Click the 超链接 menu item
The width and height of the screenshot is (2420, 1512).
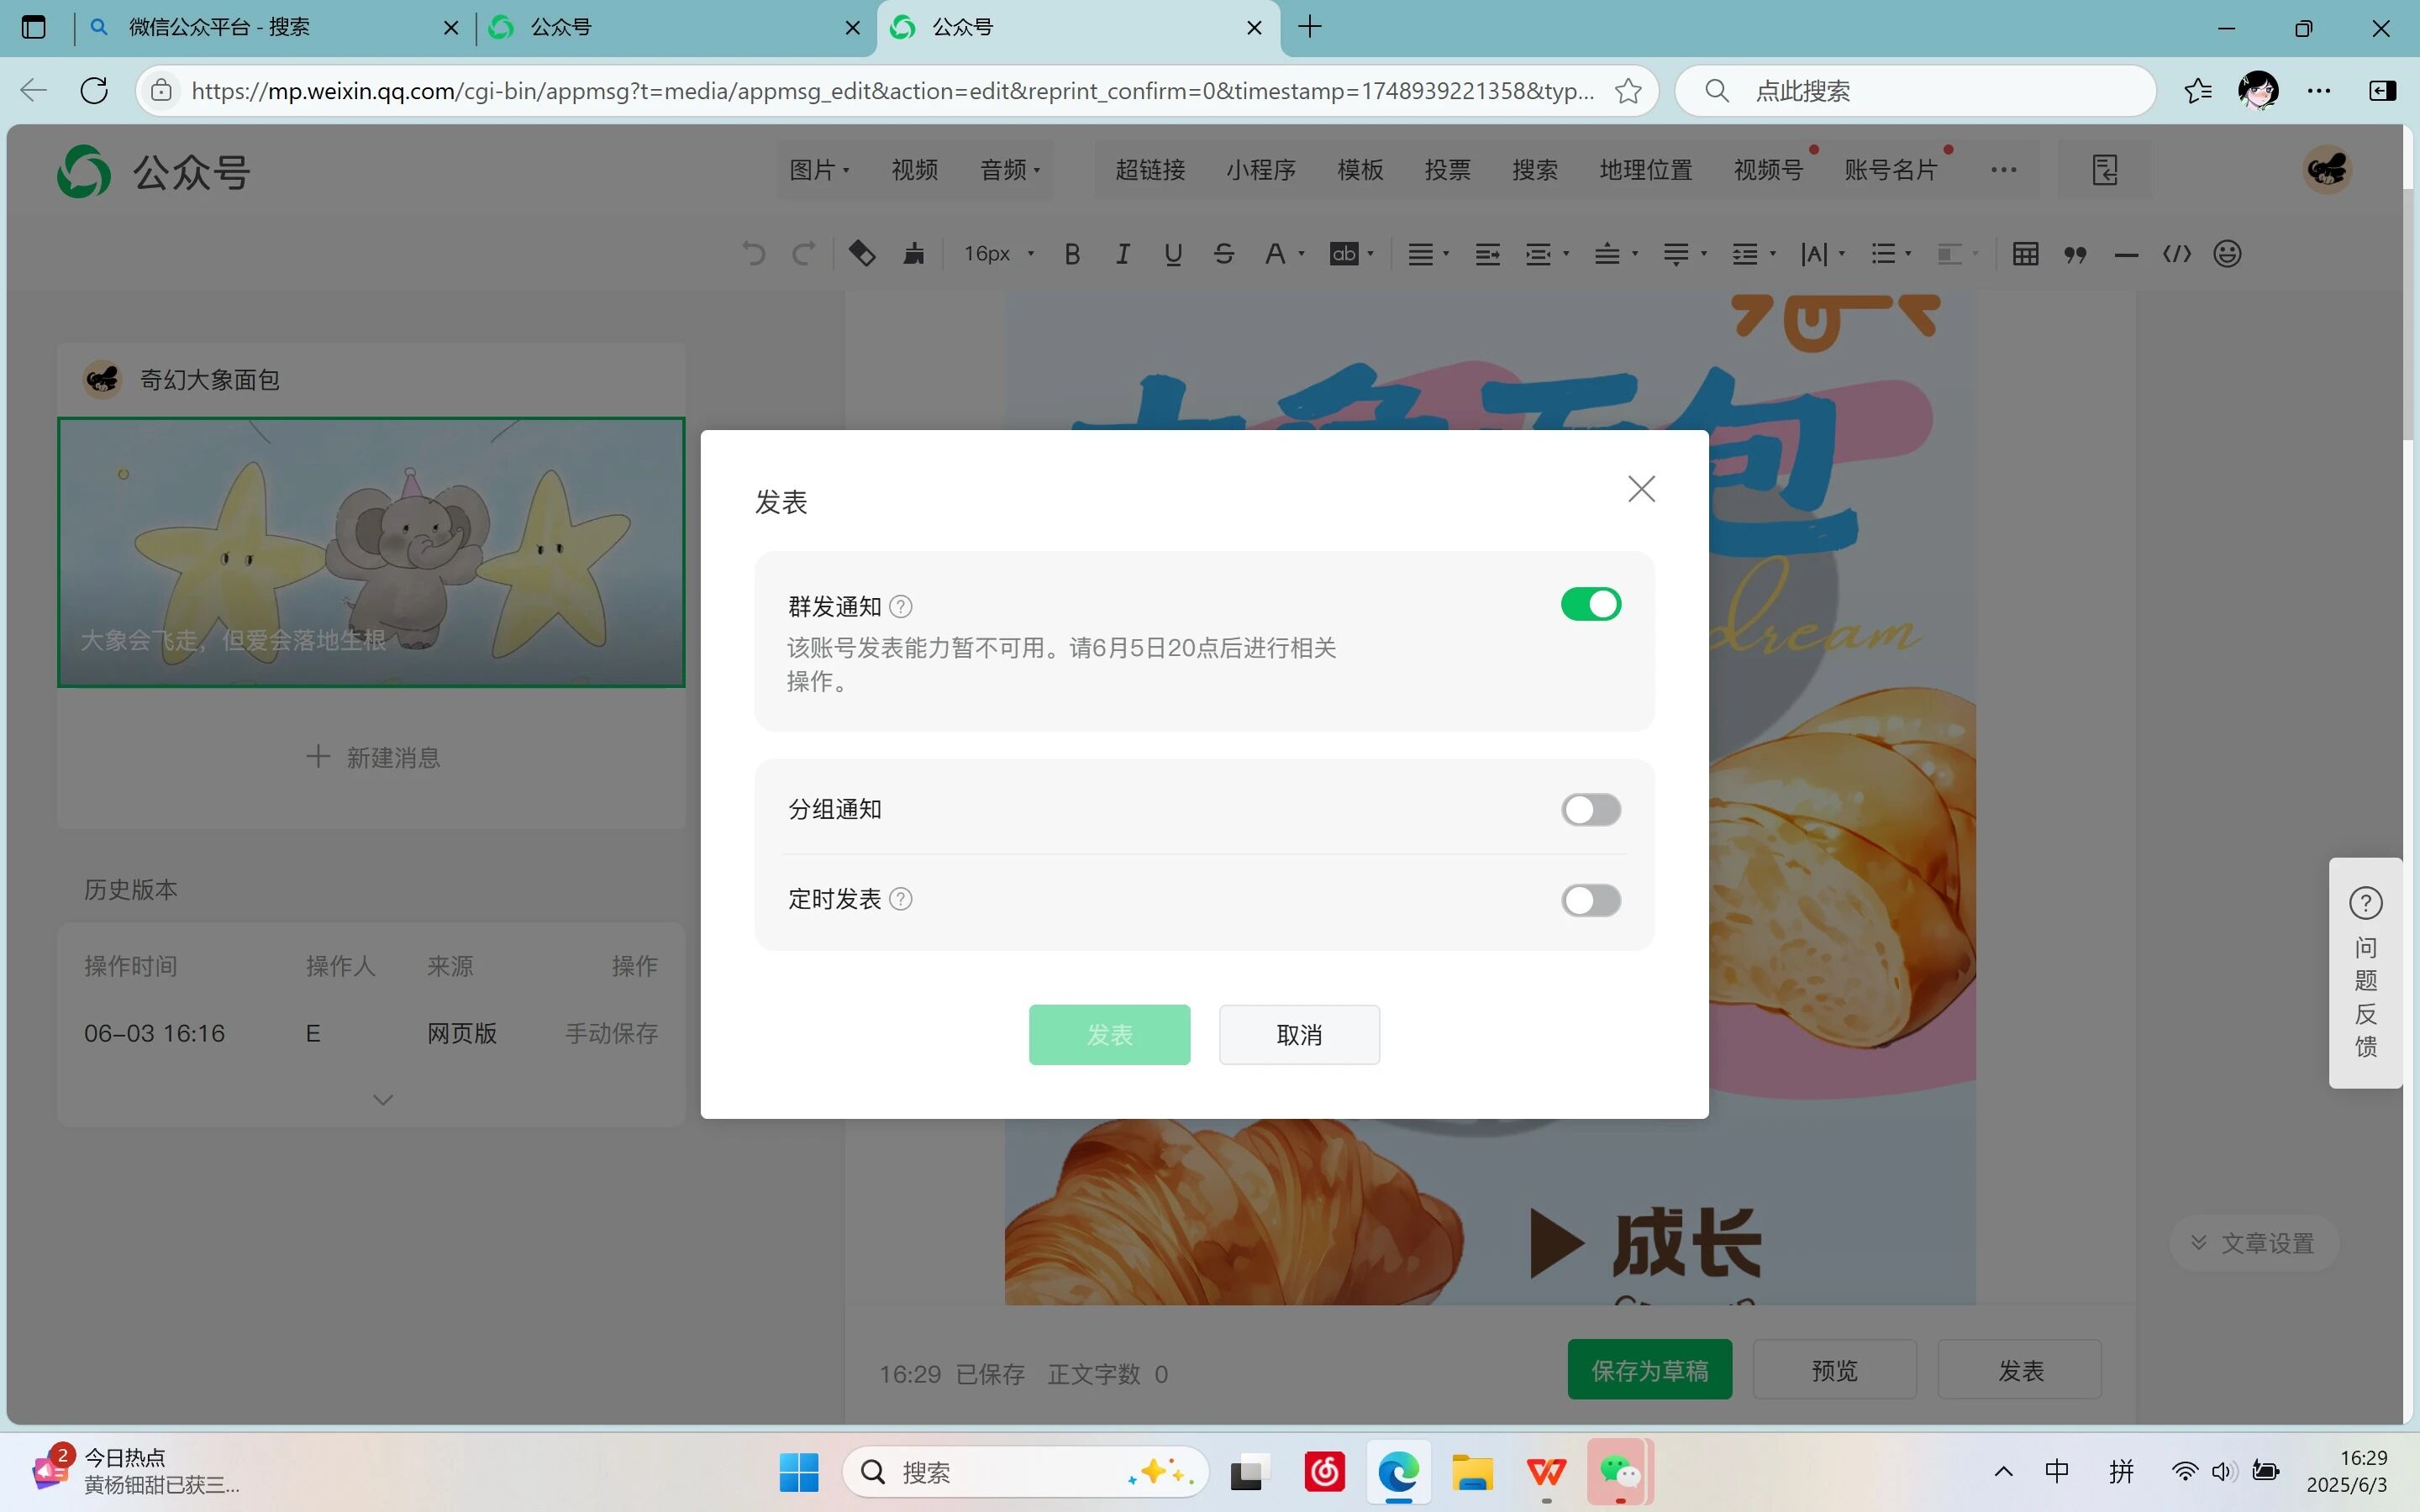pyautogui.click(x=1150, y=170)
